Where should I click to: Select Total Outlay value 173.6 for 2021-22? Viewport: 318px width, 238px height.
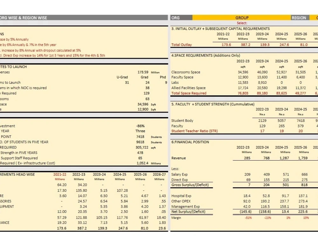(x=226, y=44)
